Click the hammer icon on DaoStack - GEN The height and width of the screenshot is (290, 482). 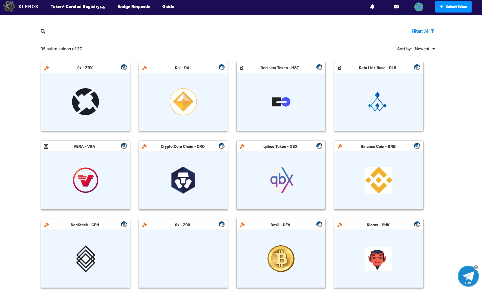[47, 225]
